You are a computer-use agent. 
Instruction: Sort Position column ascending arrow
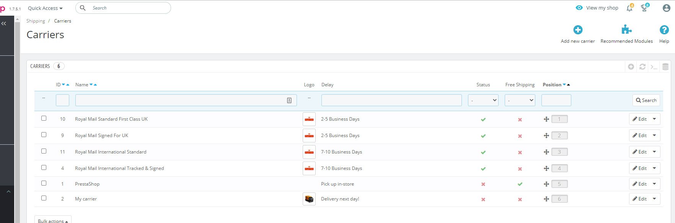click(568, 85)
